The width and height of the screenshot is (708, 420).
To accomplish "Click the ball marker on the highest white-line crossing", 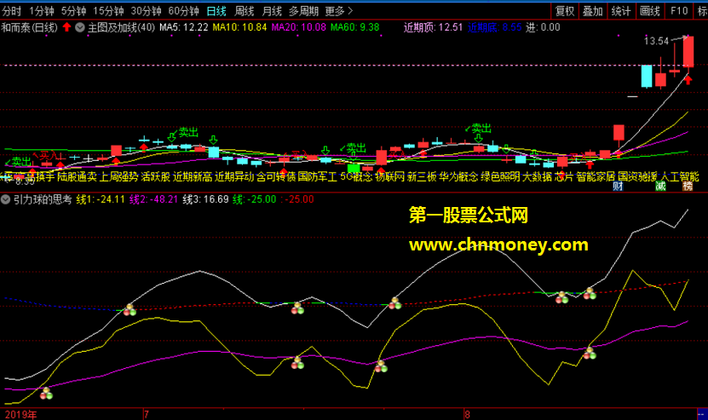I will (x=590, y=294).
